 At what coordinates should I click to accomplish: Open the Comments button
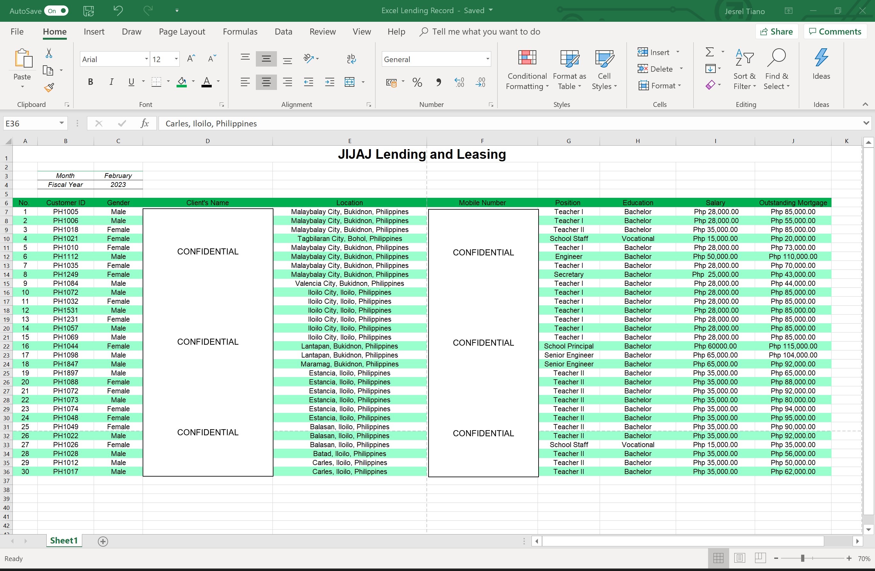coord(835,32)
